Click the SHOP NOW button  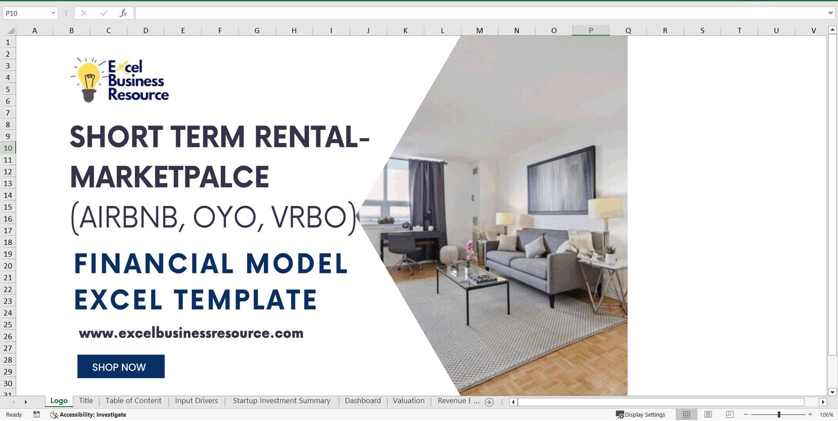tap(121, 367)
